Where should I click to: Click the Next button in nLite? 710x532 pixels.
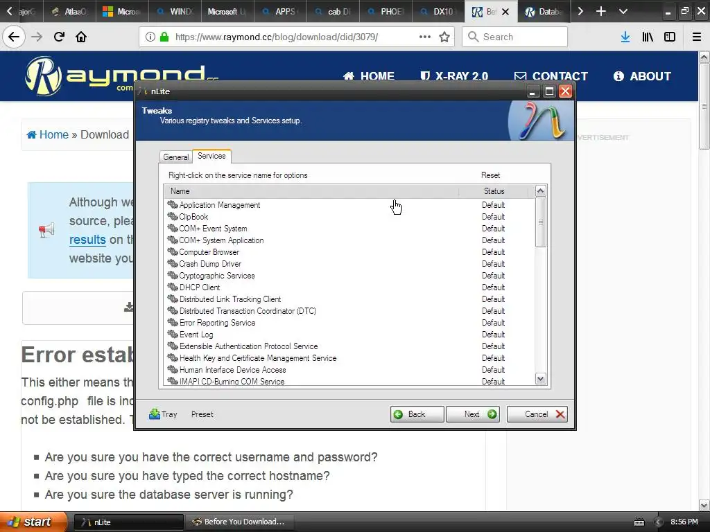click(473, 414)
